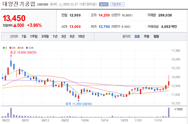
Task: Click the 하한가 9,100 lower limit text
Action: click(x=121, y=27)
